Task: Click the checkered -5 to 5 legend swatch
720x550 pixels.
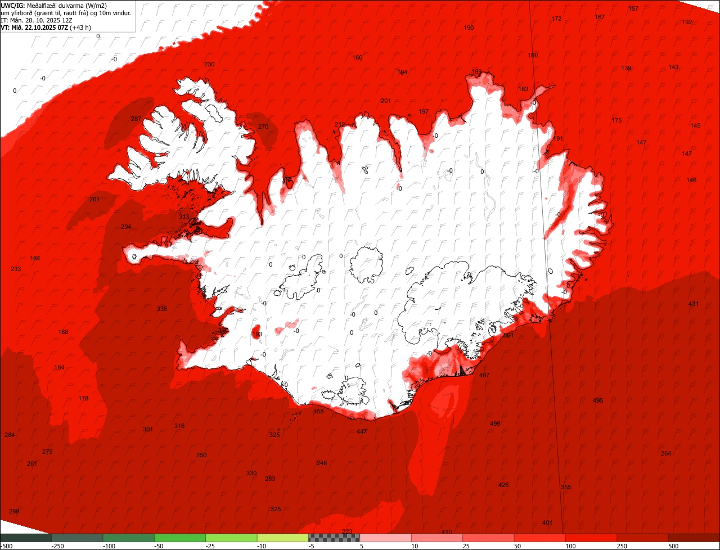Action: (x=334, y=538)
